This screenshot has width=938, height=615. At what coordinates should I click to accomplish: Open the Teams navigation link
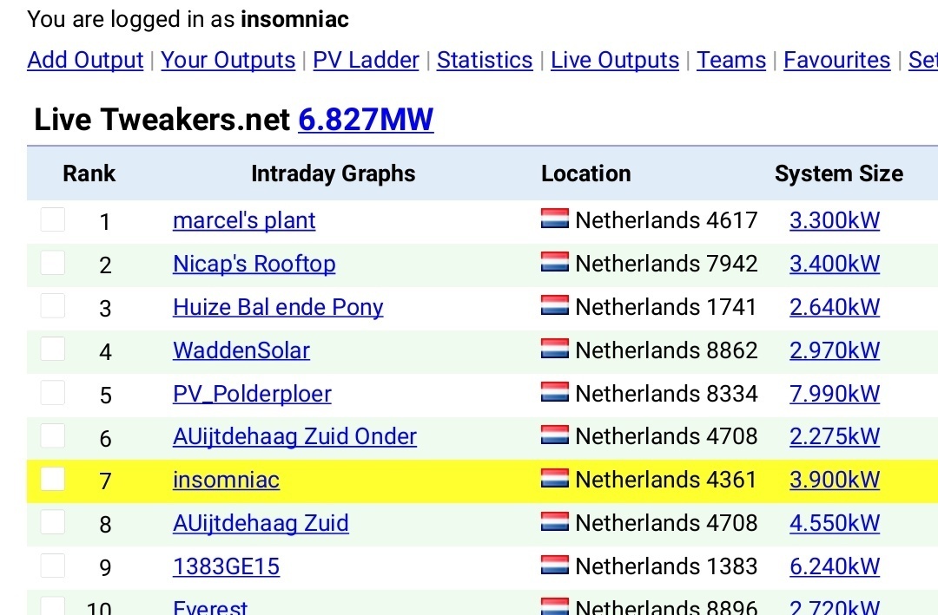point(731,60)
